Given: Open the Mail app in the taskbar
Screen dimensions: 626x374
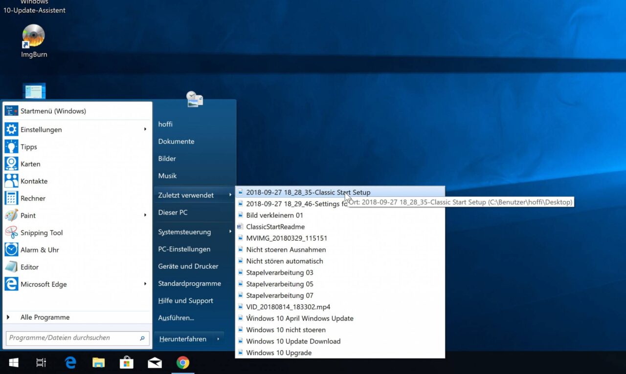Looking at the screenshot, I should (x=155, y=363).
